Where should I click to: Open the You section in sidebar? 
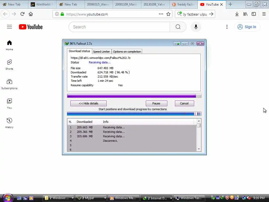[9, 104]
